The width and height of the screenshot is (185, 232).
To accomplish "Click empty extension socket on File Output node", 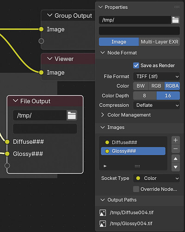I will [7, 166].
